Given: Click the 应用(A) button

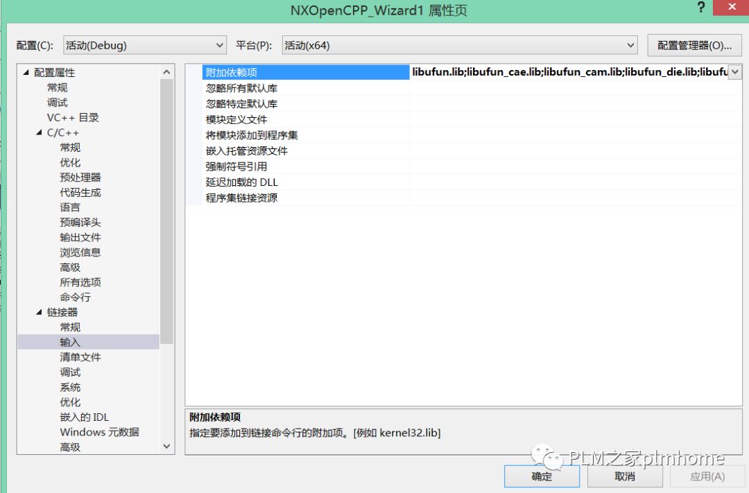Looking at the screenshot, I should coord(707,476).
